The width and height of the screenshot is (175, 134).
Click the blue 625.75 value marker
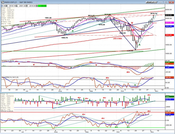coord(169,100)
